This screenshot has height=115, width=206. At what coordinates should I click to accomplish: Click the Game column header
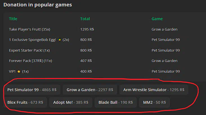tap(157, 19)
